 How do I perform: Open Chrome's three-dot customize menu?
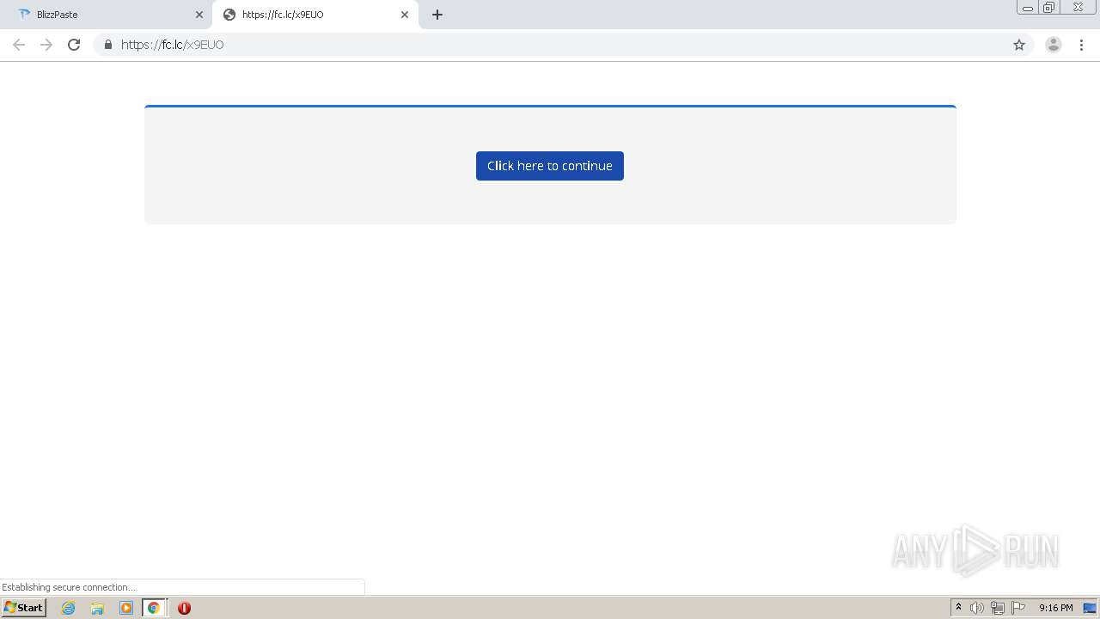click(x=1081, y=45)
